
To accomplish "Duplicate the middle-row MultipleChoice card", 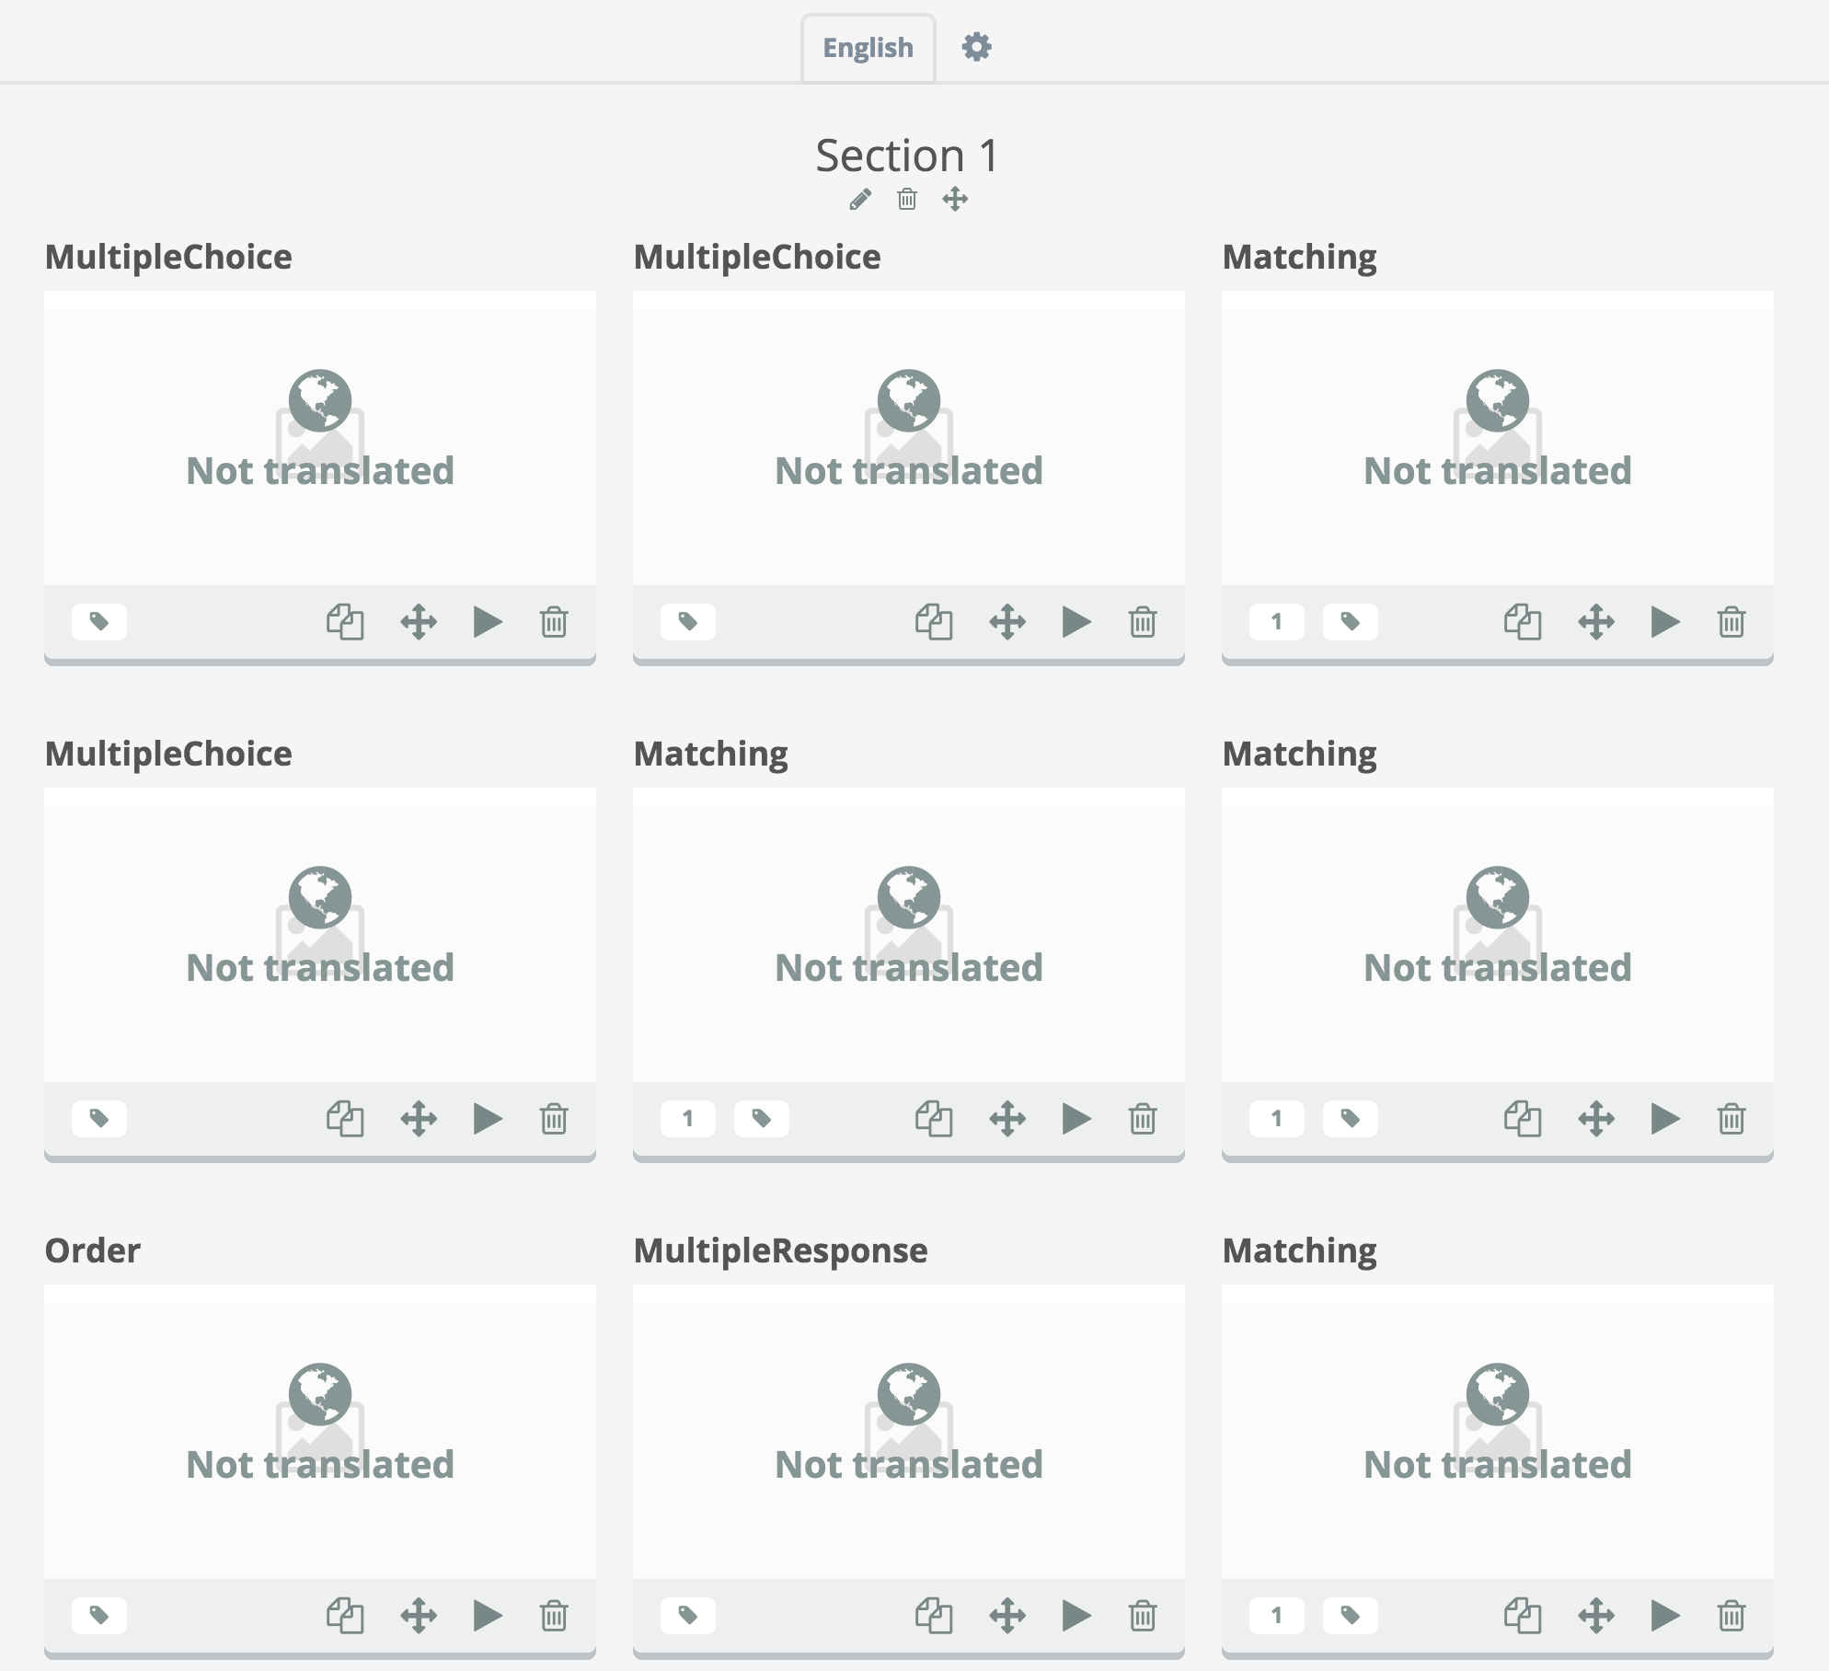I will pos(345,1119).
